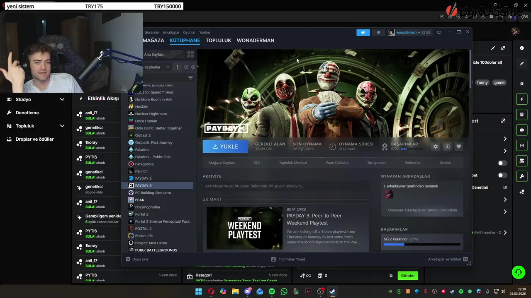Image resolution: width=531 pixels, height=298 pixels.
Task: Open the PAYDAY 3 game info icon
Action: pyautogui.click(x=447, y=147)
